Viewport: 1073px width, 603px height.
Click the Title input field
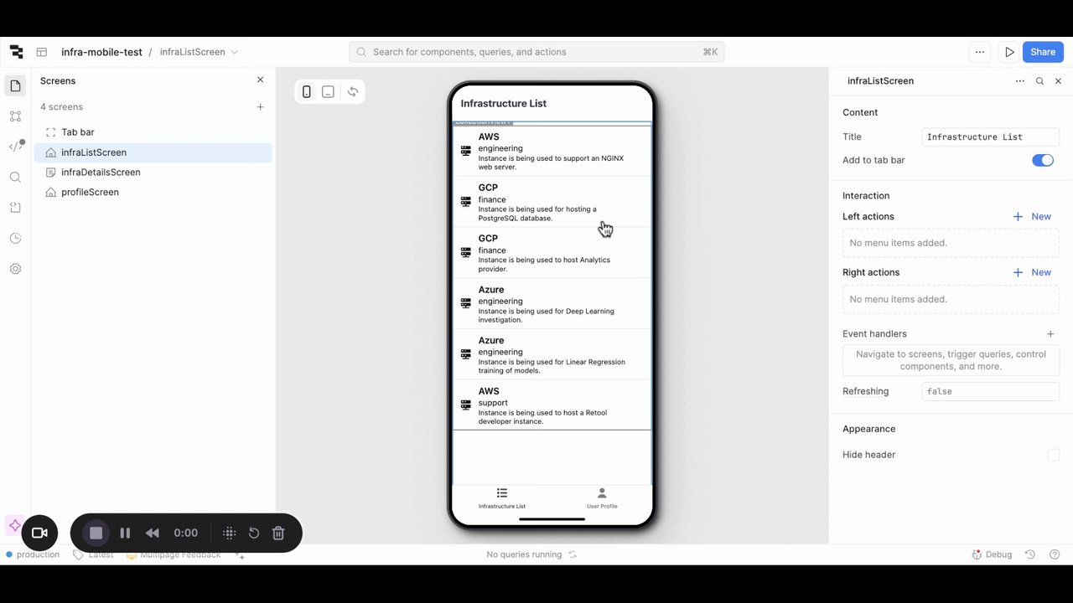click(x=991, y=137)
